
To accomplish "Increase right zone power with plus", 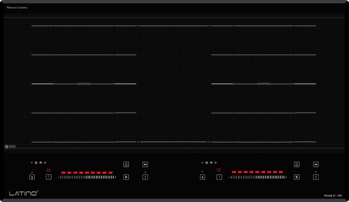I will pos(286,177).
